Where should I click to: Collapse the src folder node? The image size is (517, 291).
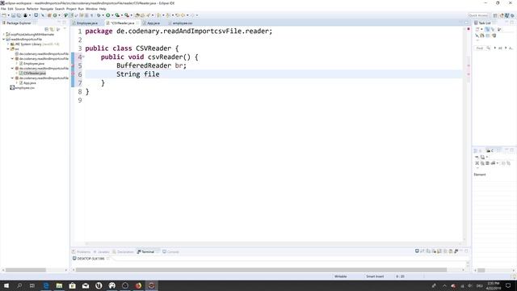coord(8,48)
